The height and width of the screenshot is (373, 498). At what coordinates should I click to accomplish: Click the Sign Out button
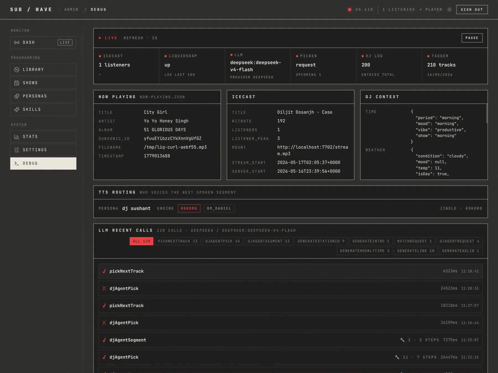coord(472,9)
